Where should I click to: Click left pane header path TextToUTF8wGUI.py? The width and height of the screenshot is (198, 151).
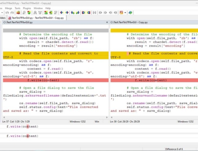(x=18, y=22)
